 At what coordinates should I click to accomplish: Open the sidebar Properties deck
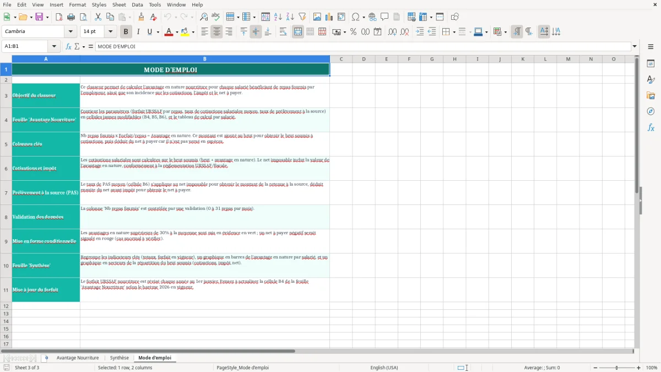click(x=651, y=64)
